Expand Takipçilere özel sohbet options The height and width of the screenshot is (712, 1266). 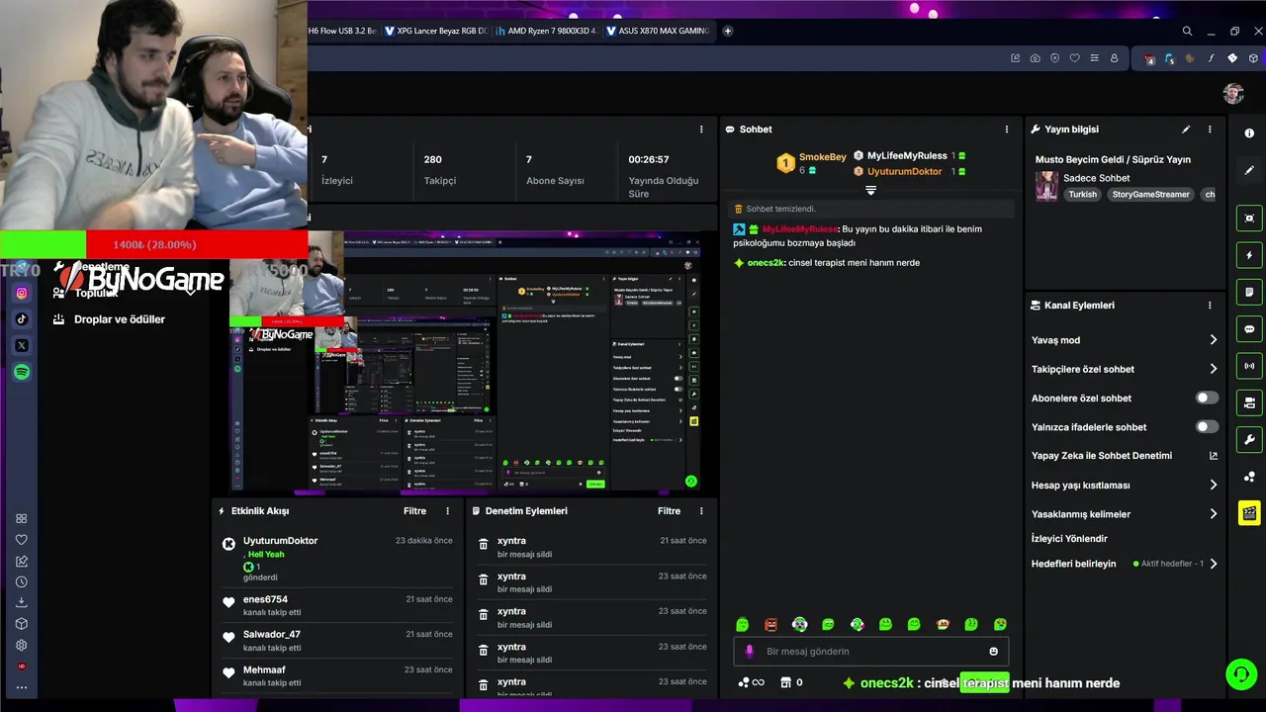[x=1214, y=369]
